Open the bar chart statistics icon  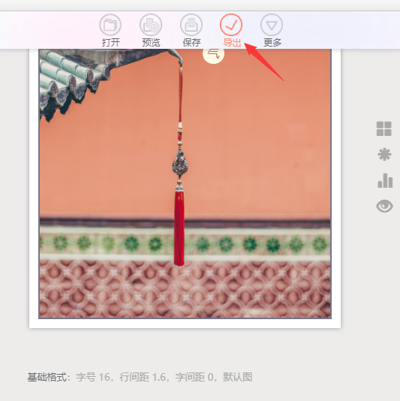385,180
